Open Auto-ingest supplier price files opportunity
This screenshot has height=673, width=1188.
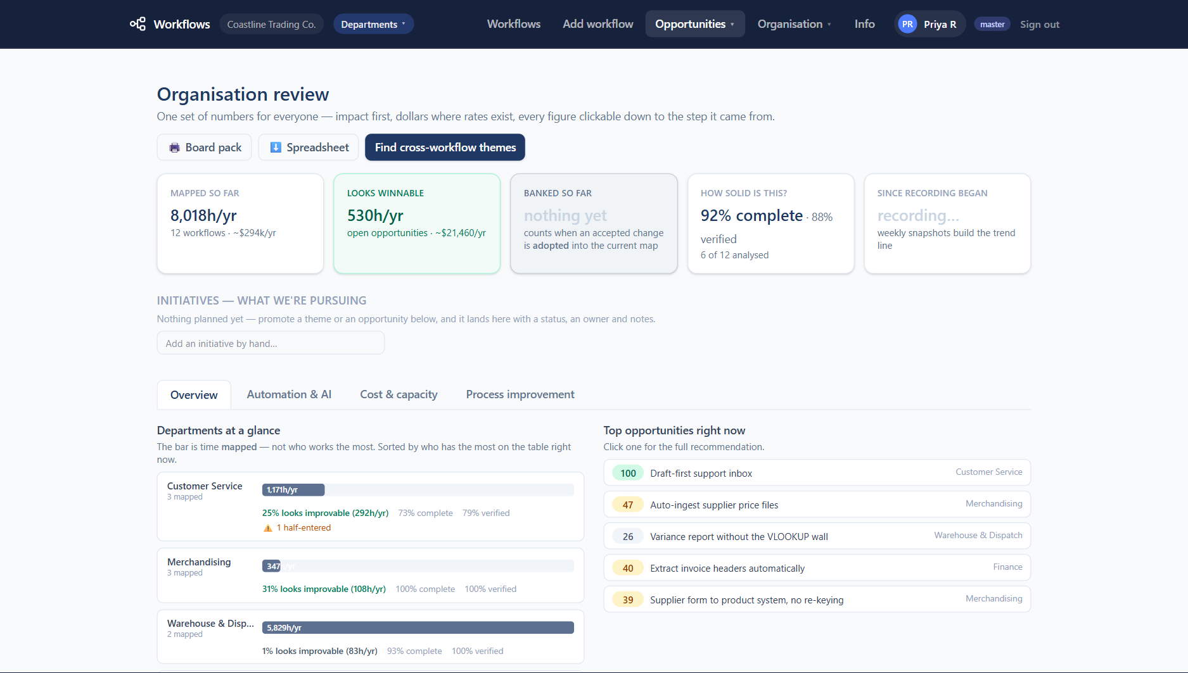click(817, 505)
